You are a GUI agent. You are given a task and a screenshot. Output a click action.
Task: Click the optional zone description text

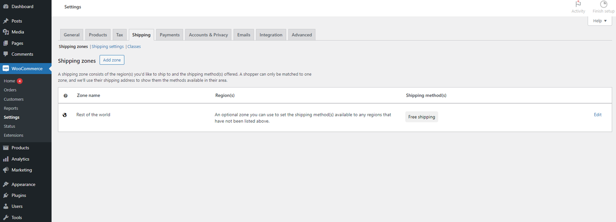303,118
